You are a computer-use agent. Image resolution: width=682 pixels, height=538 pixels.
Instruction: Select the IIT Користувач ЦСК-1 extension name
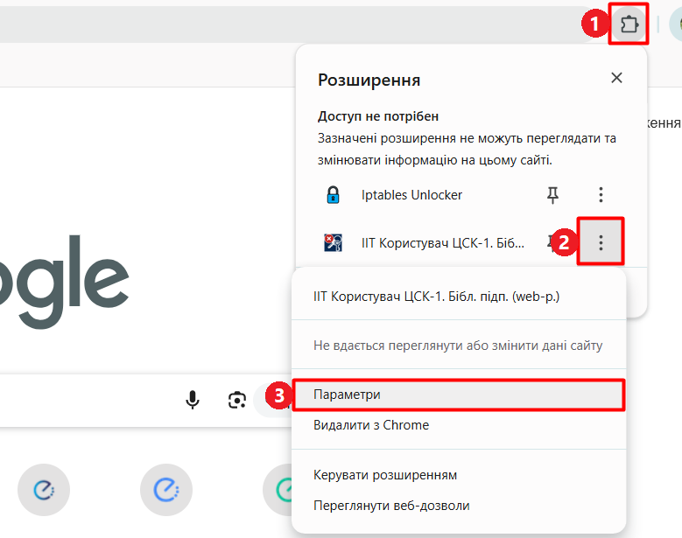pos(443,242)
